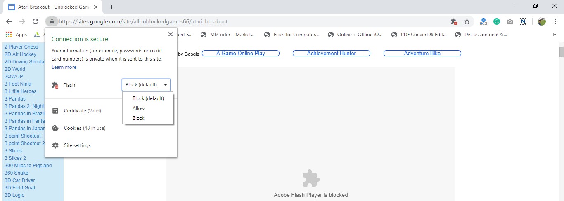
Task: Open the Chrome three-dot menu
Action: pos(554,21)
